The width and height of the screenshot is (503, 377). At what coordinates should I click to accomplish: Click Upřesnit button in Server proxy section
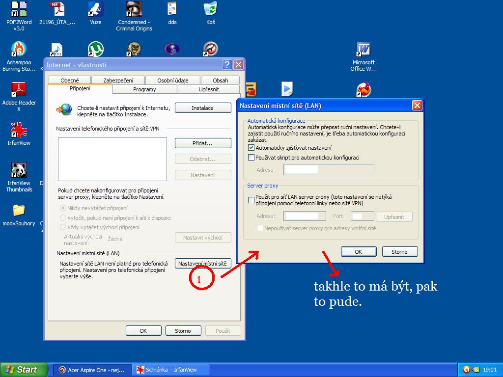394,216
